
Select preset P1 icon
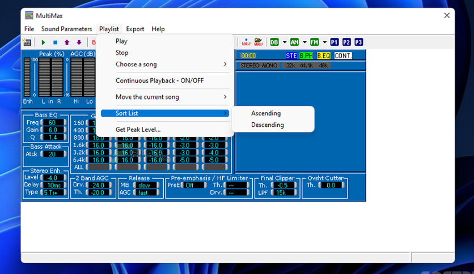click(335, 42)
